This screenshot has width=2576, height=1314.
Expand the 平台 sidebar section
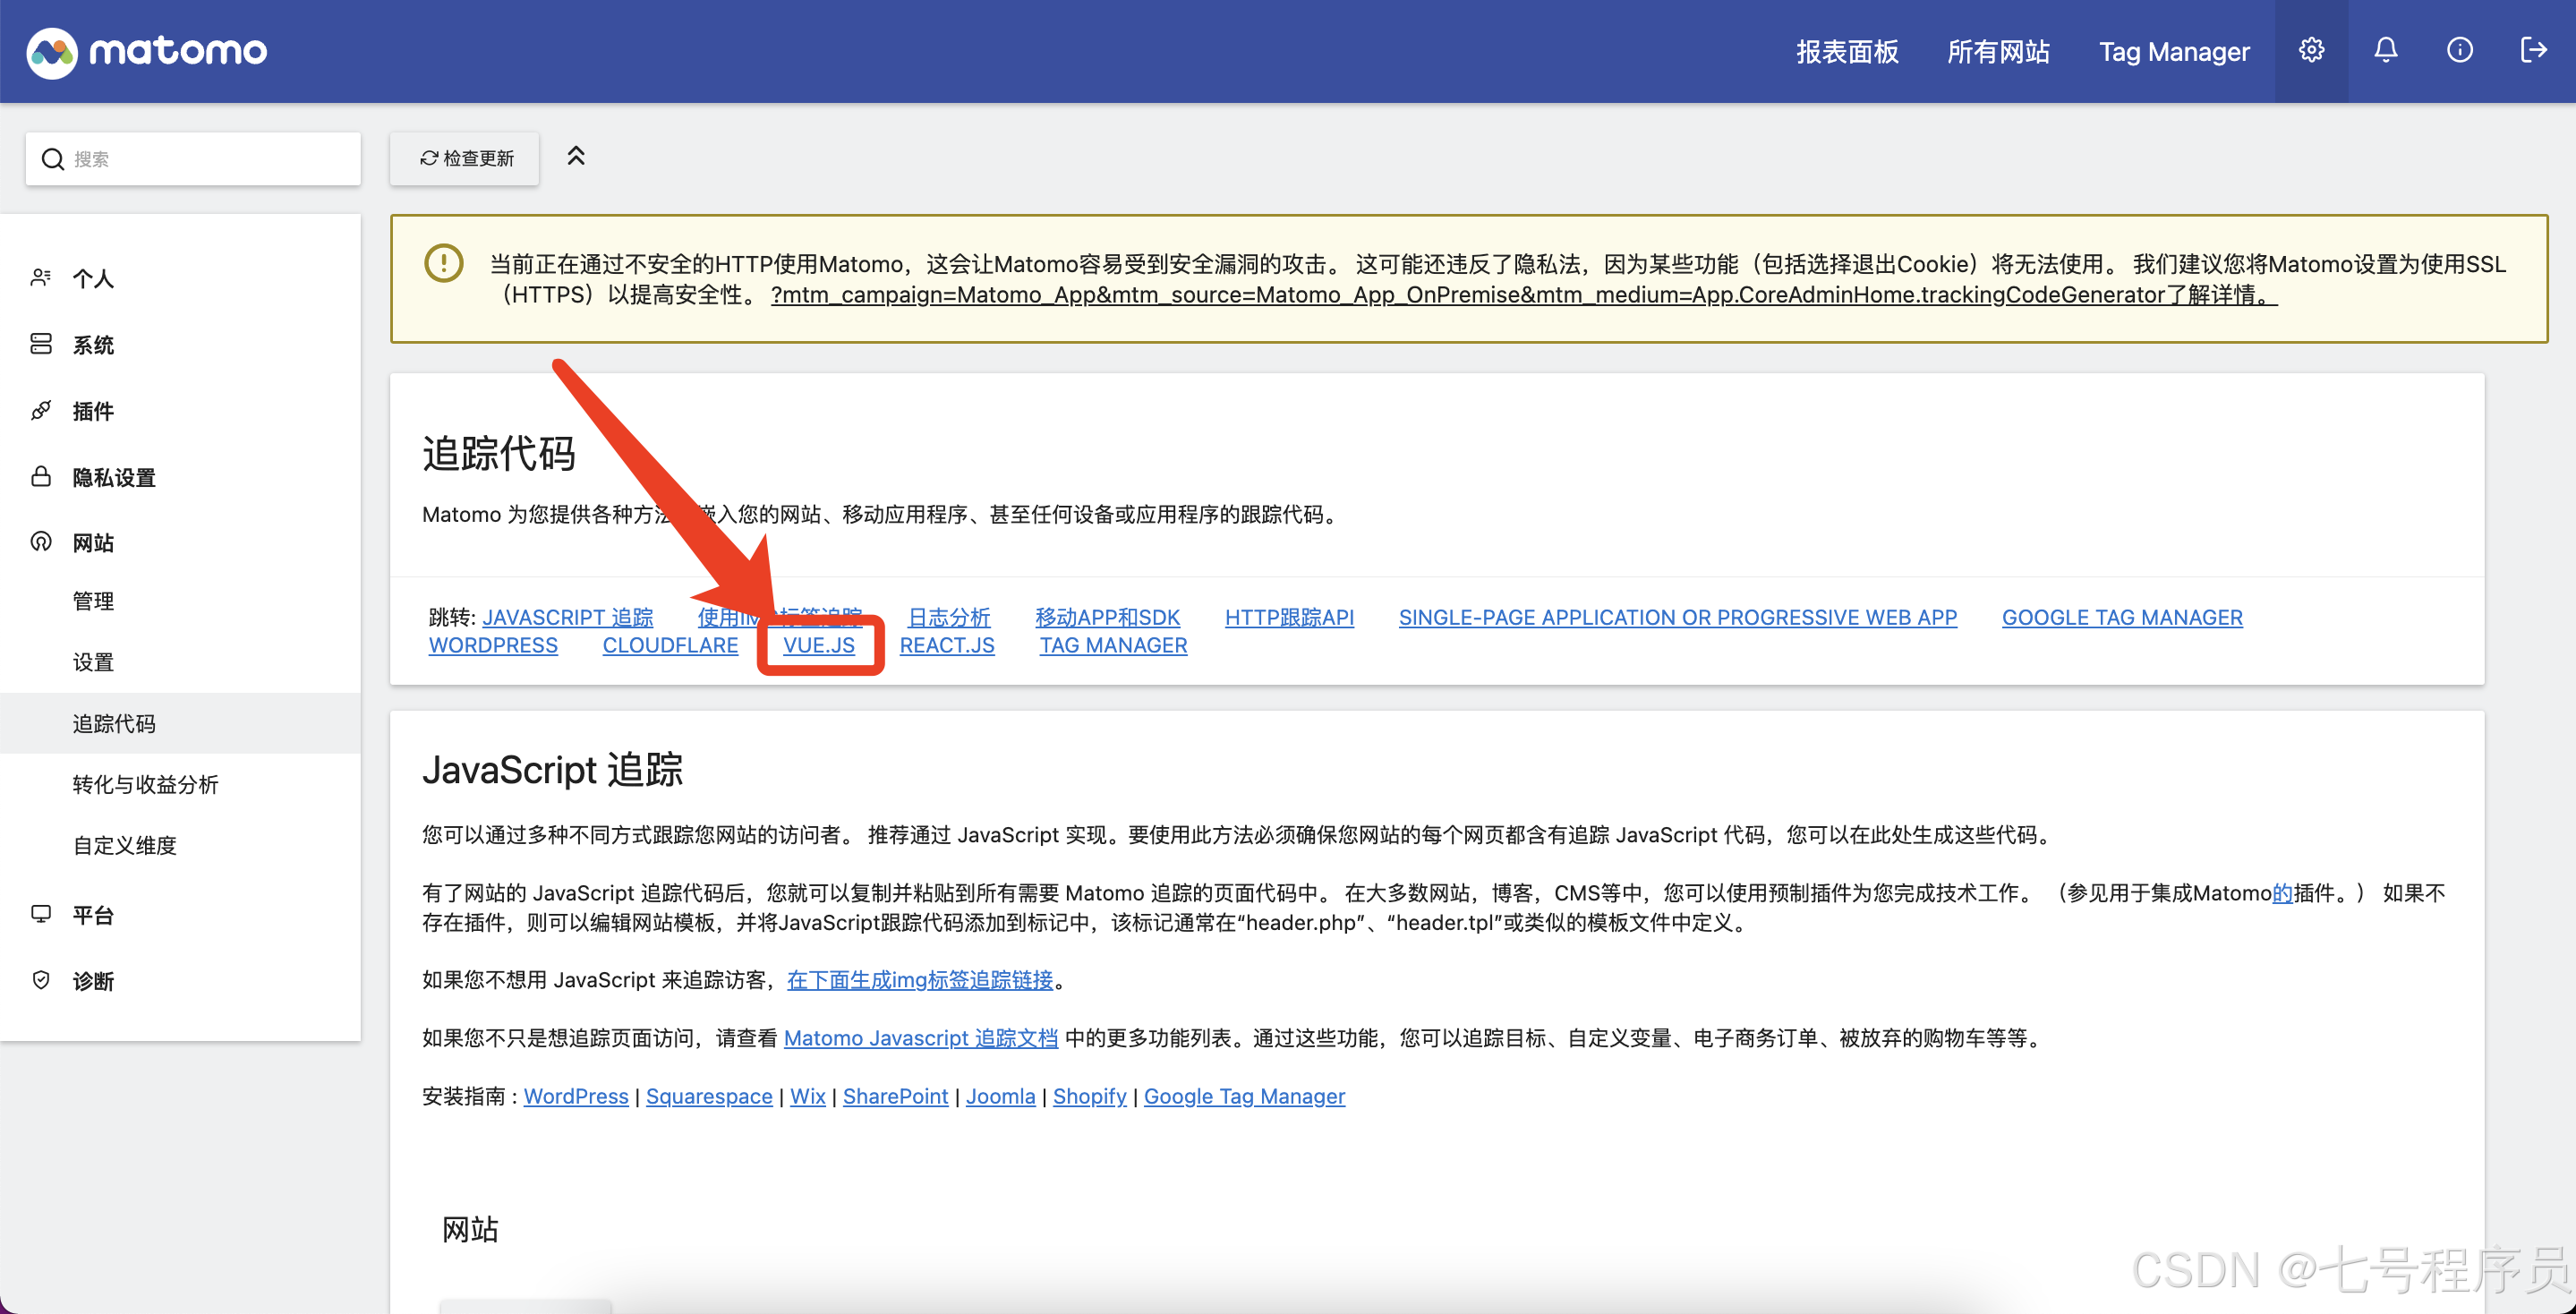93,915
